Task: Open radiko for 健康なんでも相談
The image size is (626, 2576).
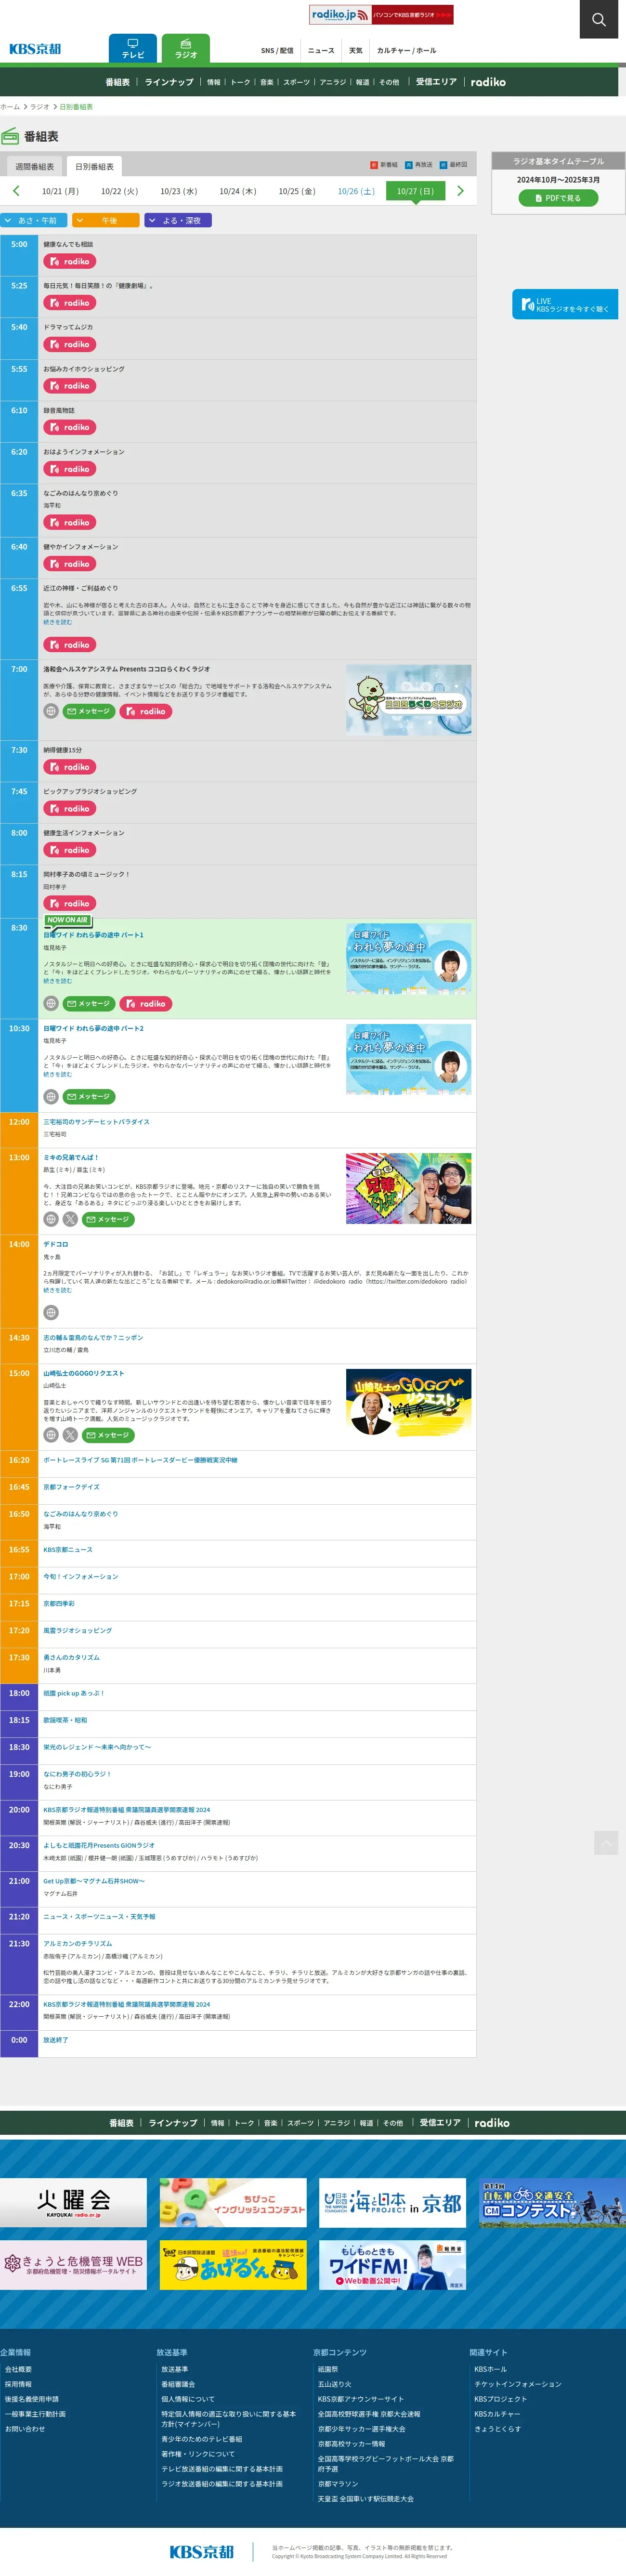Action: pyautogui.click(x=69, y=262)
